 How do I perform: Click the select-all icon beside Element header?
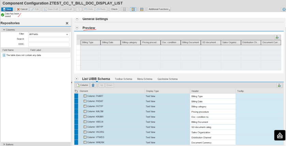(x=76, y=91)
